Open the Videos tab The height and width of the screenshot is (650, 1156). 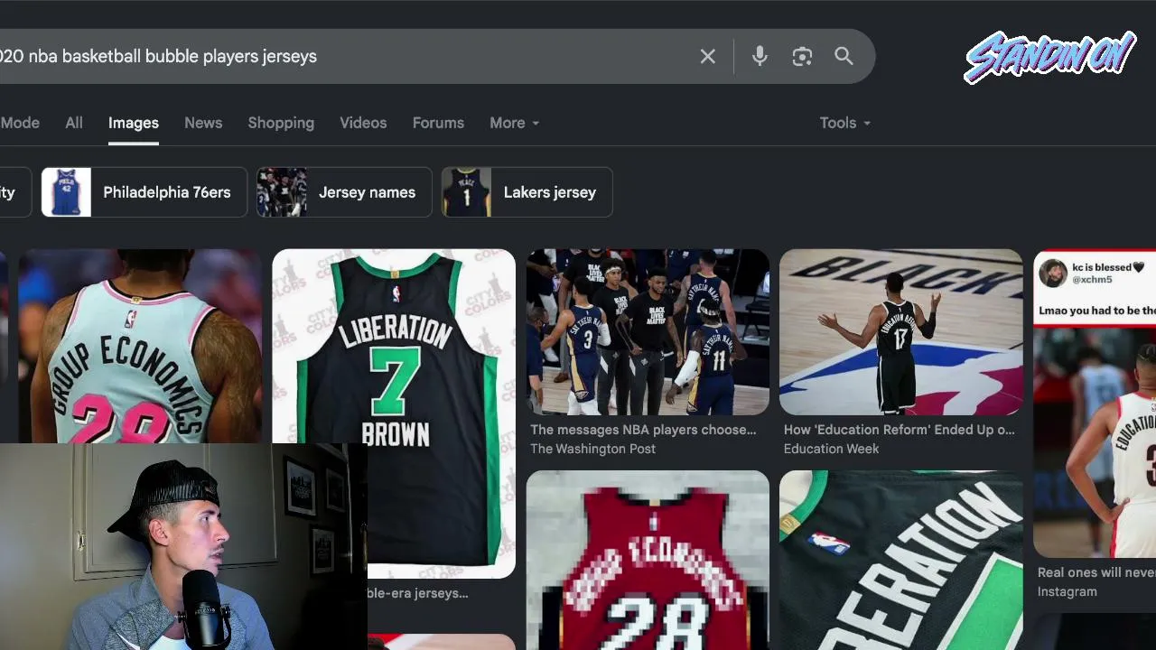coord(363,123)
